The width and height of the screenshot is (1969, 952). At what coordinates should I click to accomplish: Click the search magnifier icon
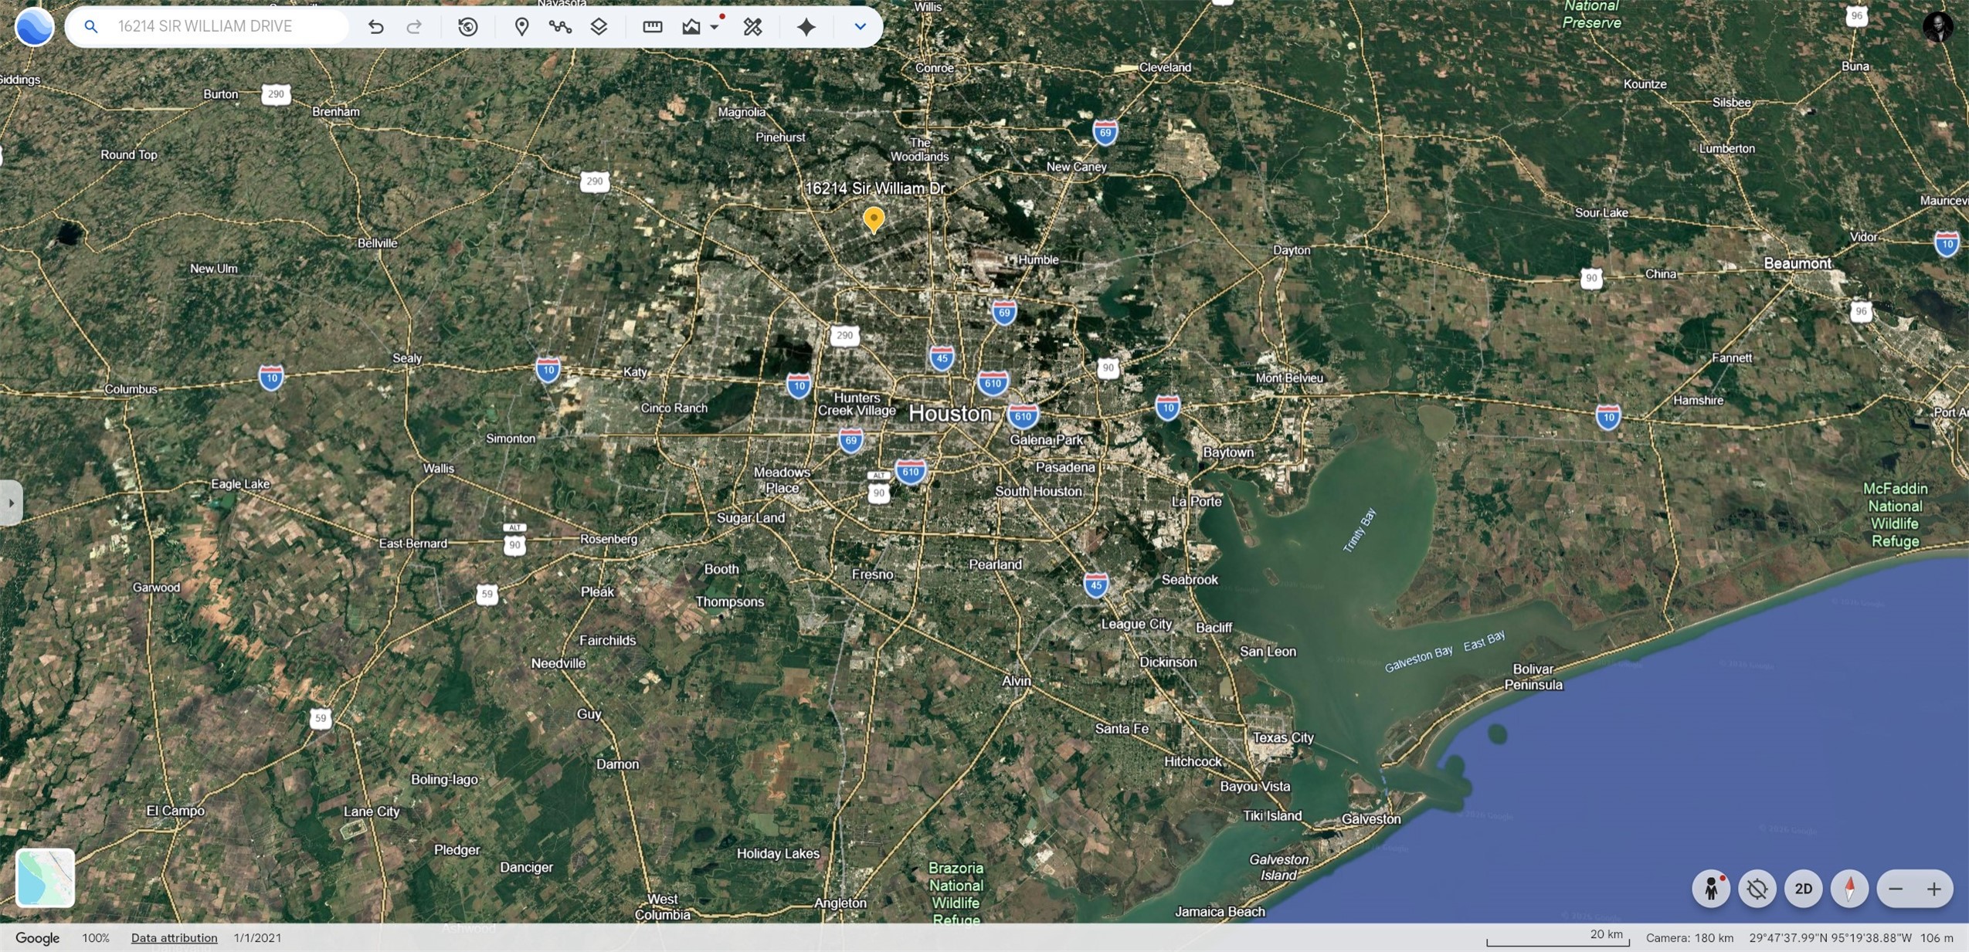point(91,27)
